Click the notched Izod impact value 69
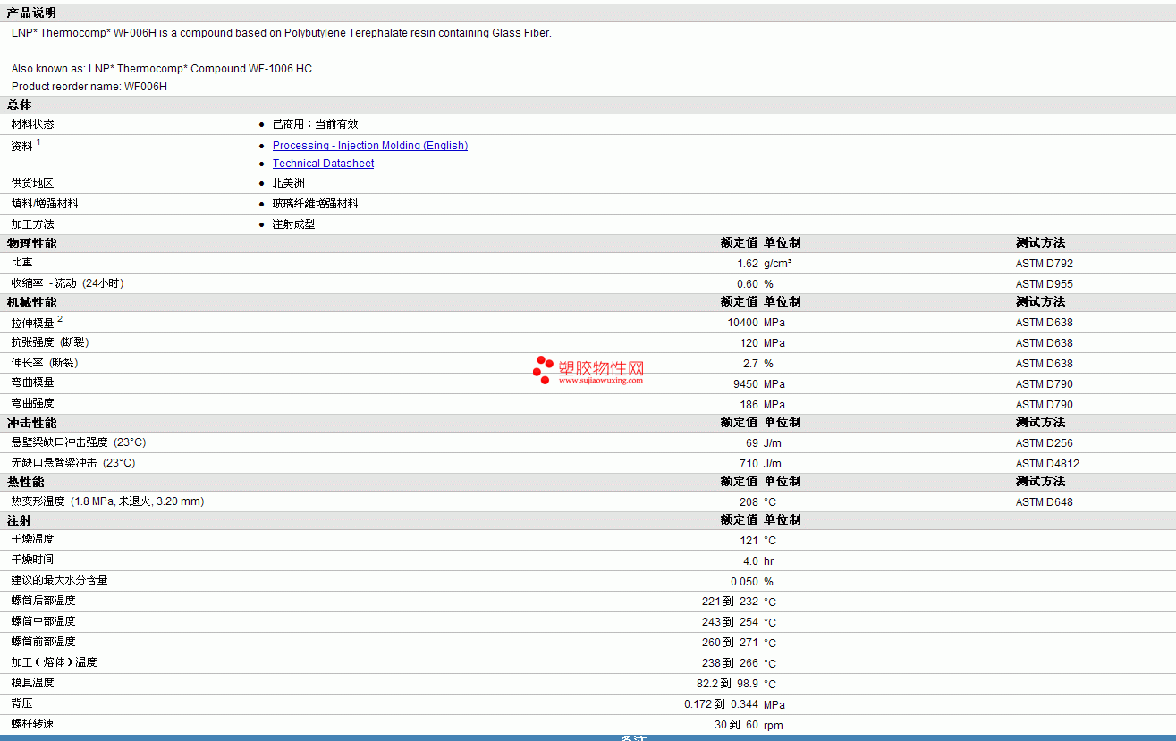The image size is (1176, 741). [x=752, y=443]
